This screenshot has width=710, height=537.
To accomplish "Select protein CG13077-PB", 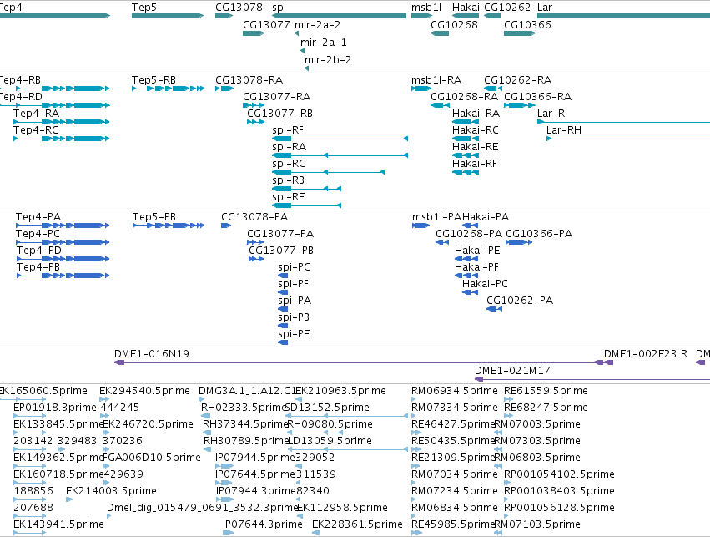I will click(280, 251).
